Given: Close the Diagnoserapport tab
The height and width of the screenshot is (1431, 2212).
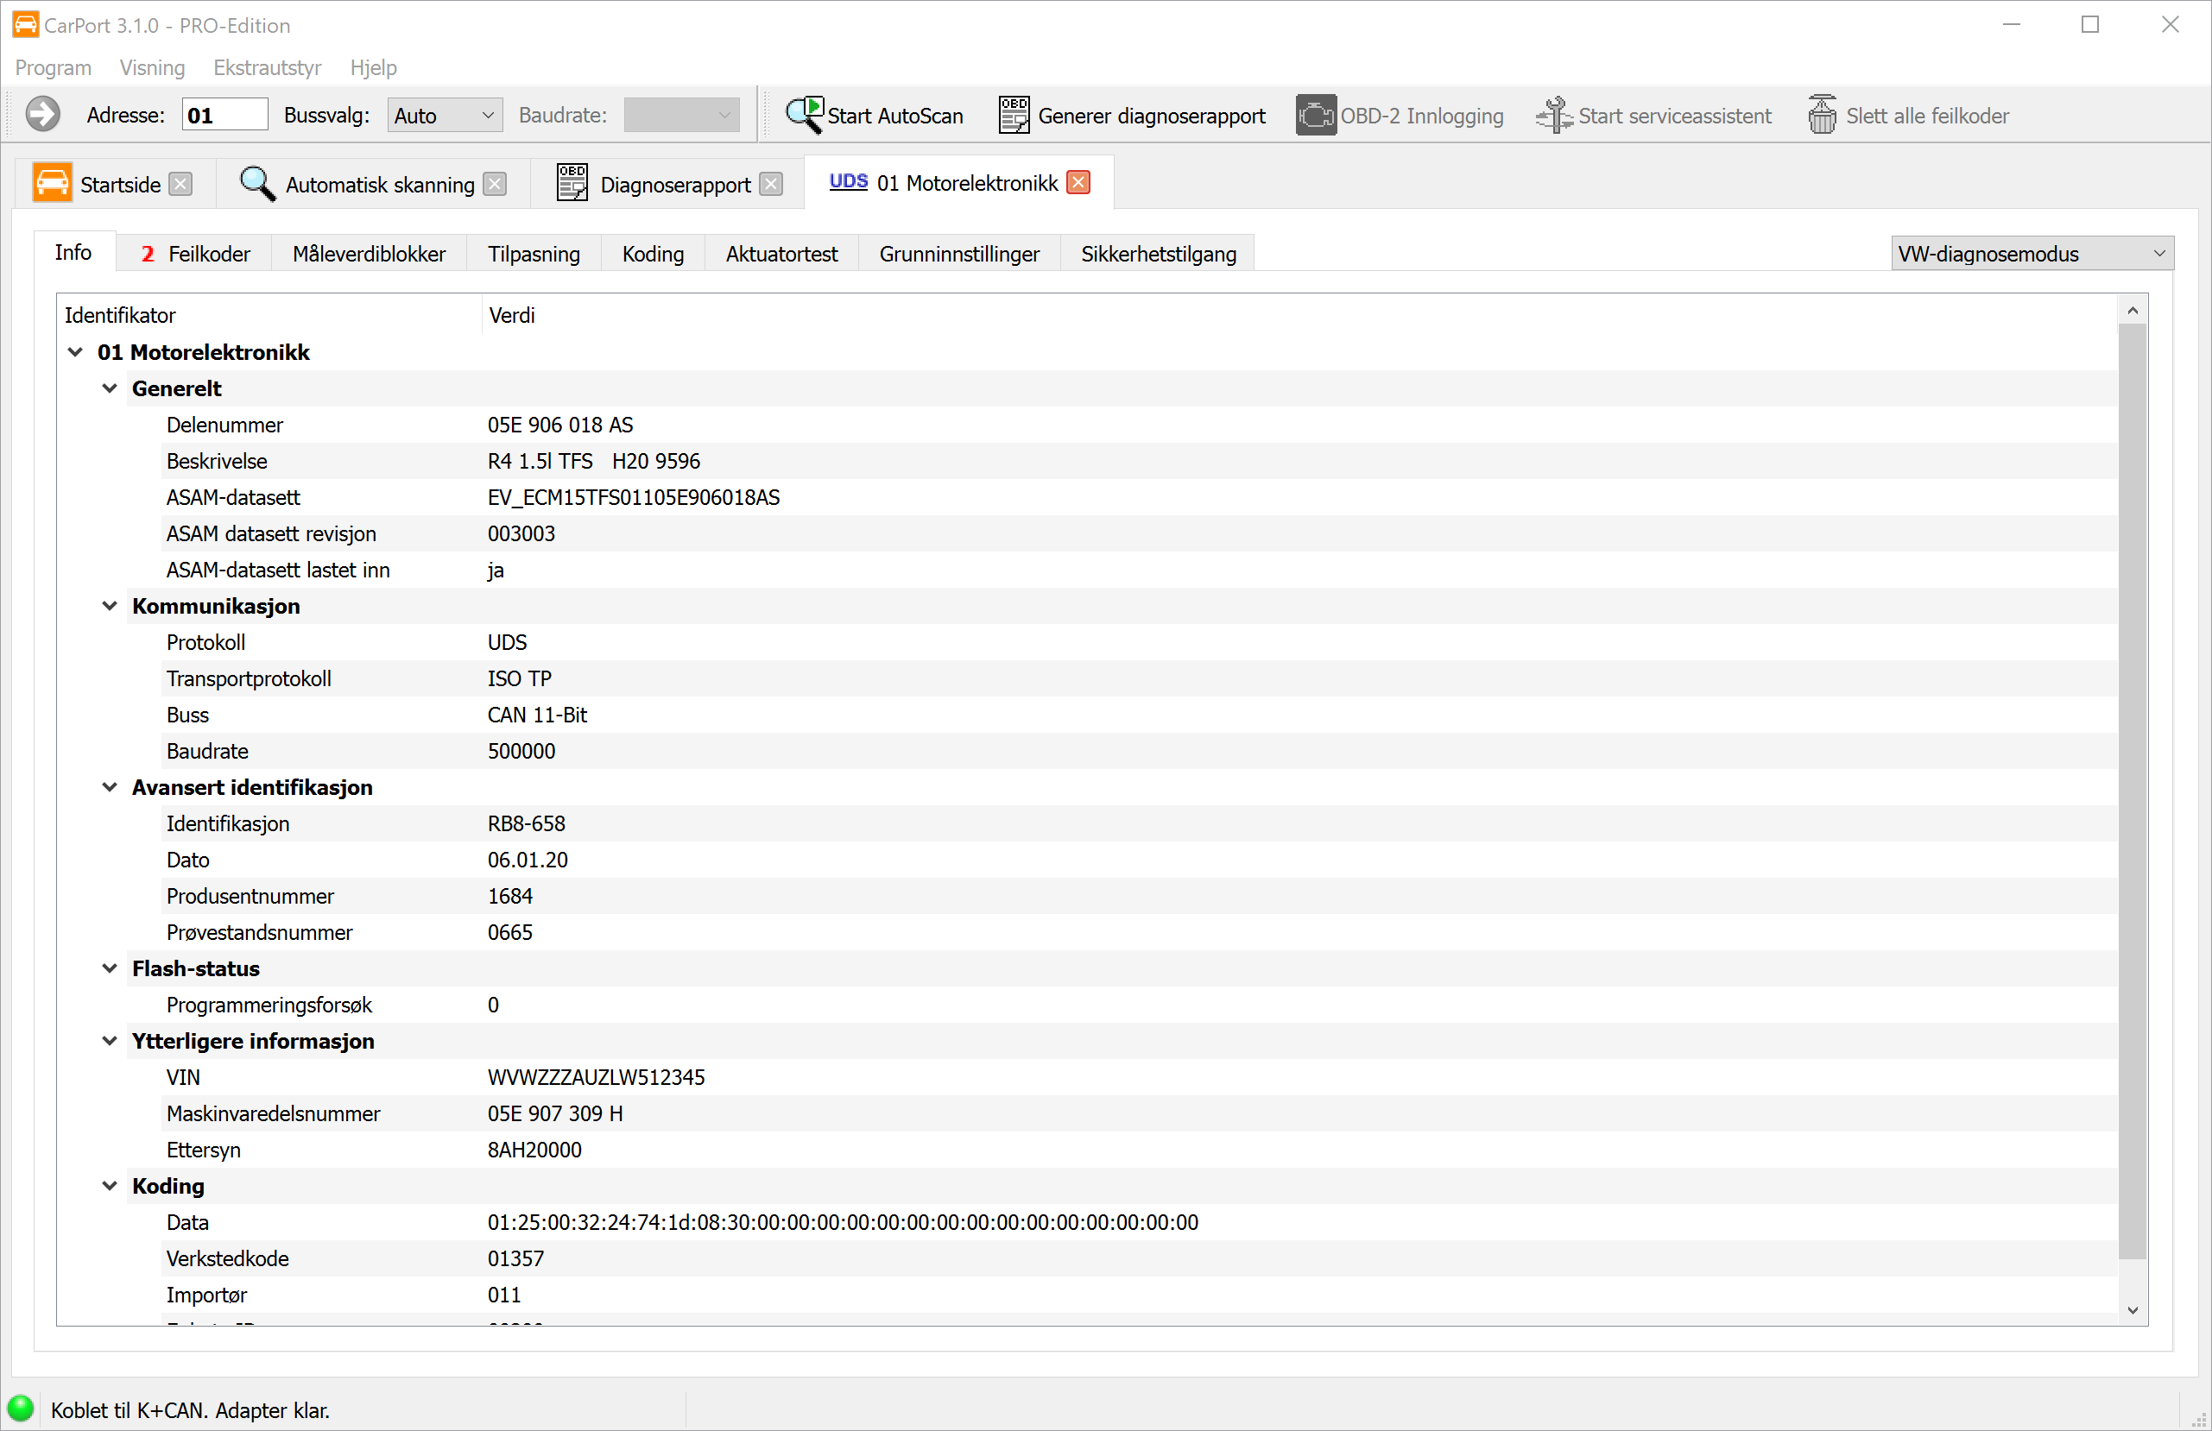Looking at the screenshot, I should click(x=770, y=184).
